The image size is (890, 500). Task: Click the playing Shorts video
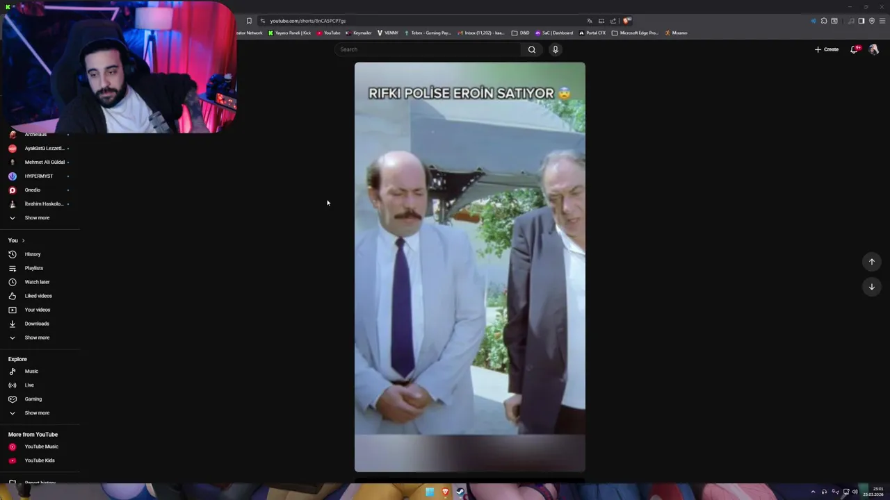click(x=470, y=267)
